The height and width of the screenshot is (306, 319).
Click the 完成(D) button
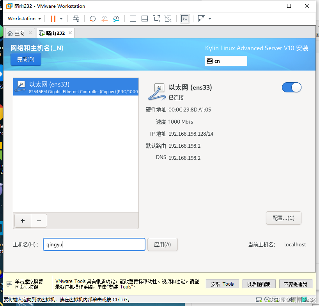point(26,59)
